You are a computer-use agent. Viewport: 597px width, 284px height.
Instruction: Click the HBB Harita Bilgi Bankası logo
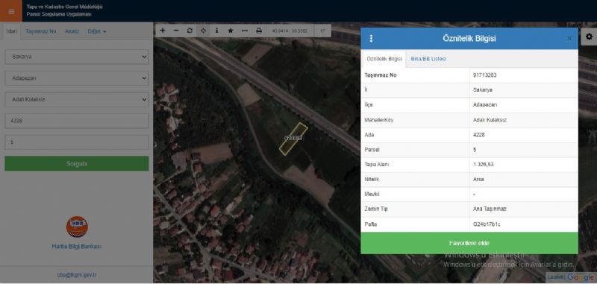pyautogui.click(x=77, y=227)
